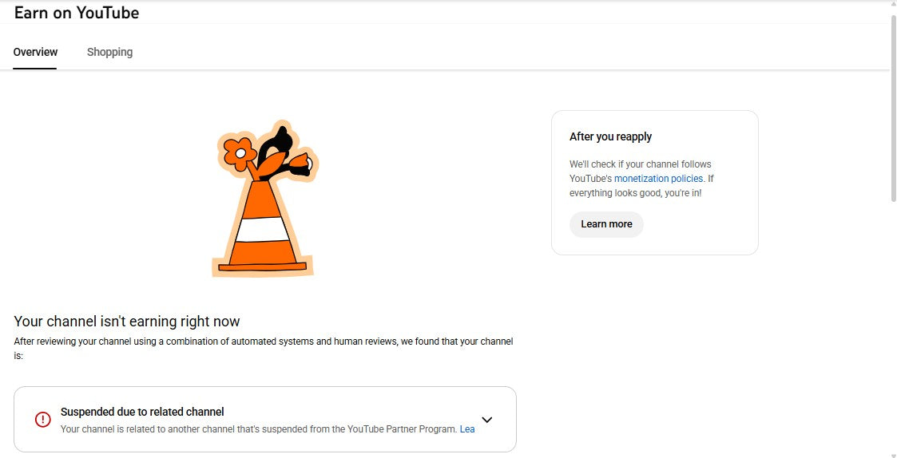
Task: Click the scrollbar up arrow
Action: [x=892, y=6]
